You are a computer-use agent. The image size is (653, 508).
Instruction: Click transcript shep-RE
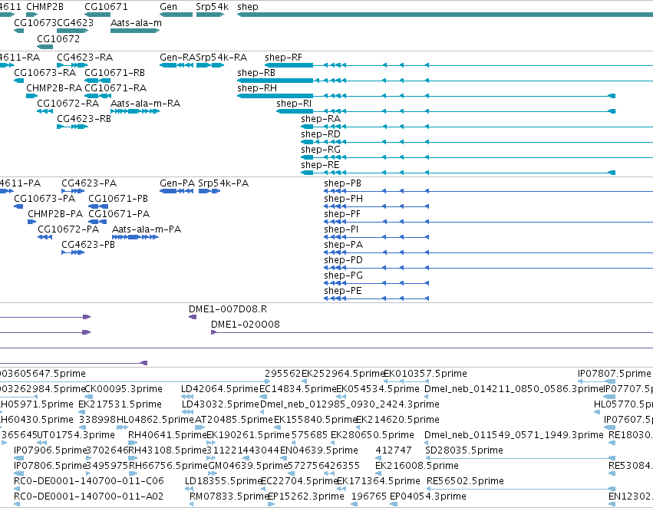458,173
